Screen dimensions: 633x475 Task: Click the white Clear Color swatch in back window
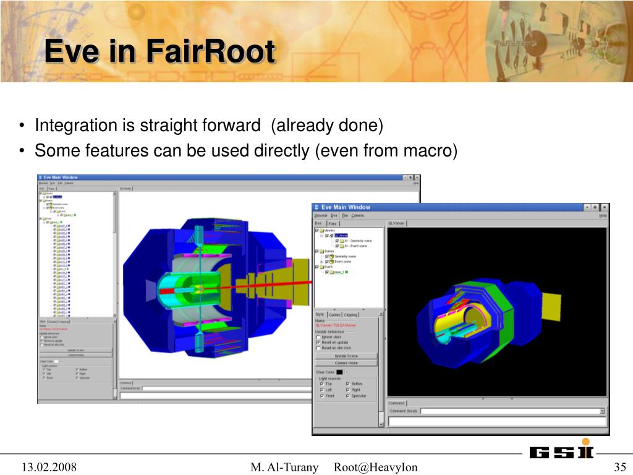56,361
